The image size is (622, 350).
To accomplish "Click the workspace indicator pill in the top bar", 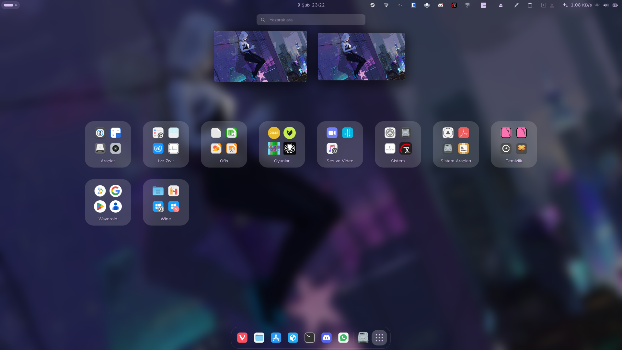I will click(x=10, y=5).
